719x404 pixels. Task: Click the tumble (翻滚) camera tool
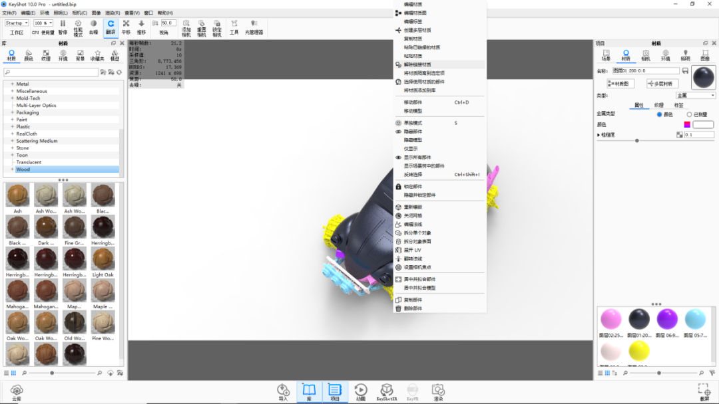111,27
